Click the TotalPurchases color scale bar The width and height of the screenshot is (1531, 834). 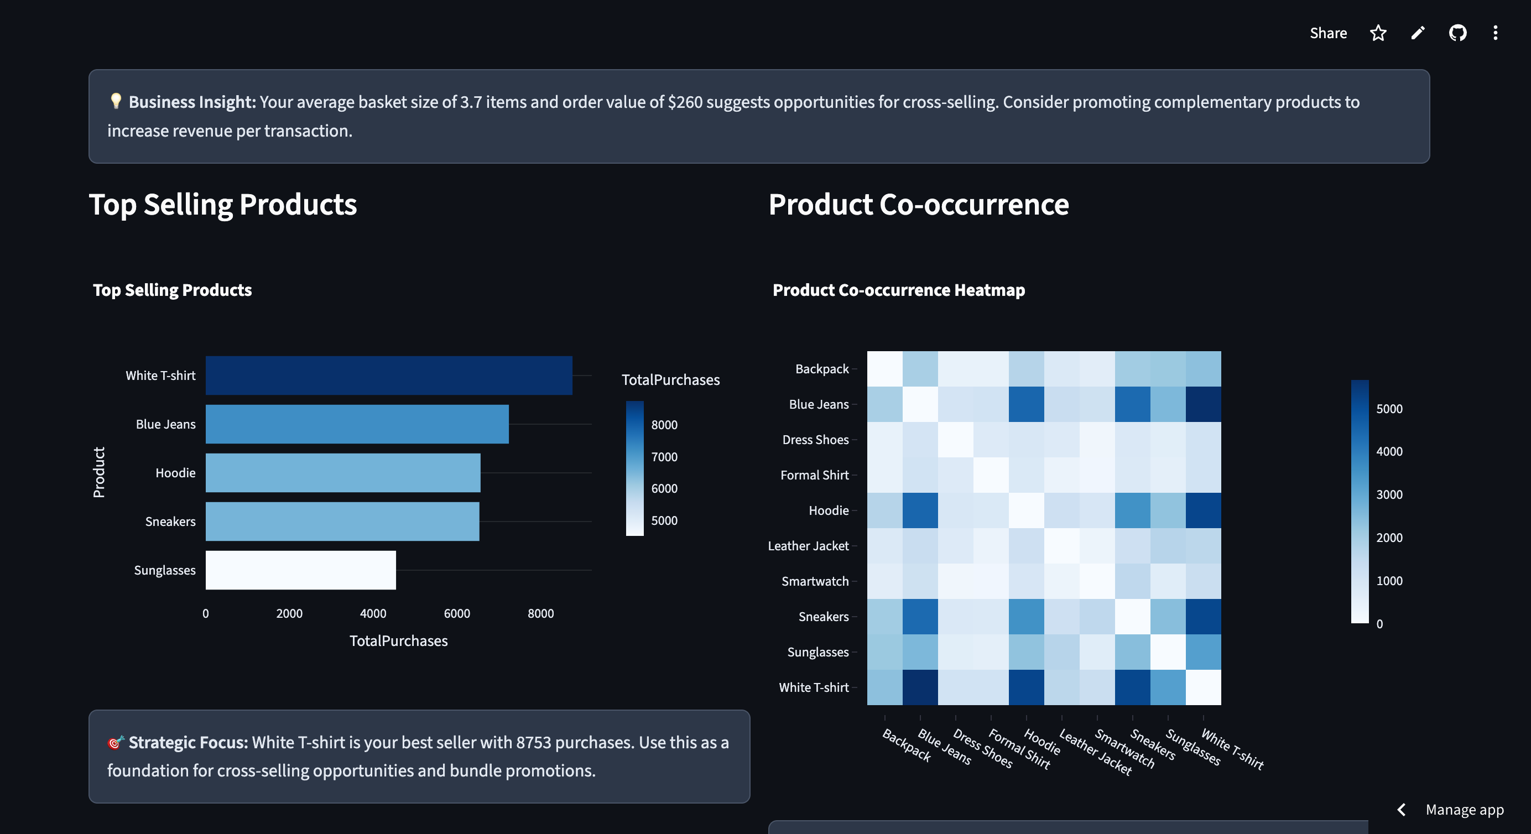click(635, 468)
